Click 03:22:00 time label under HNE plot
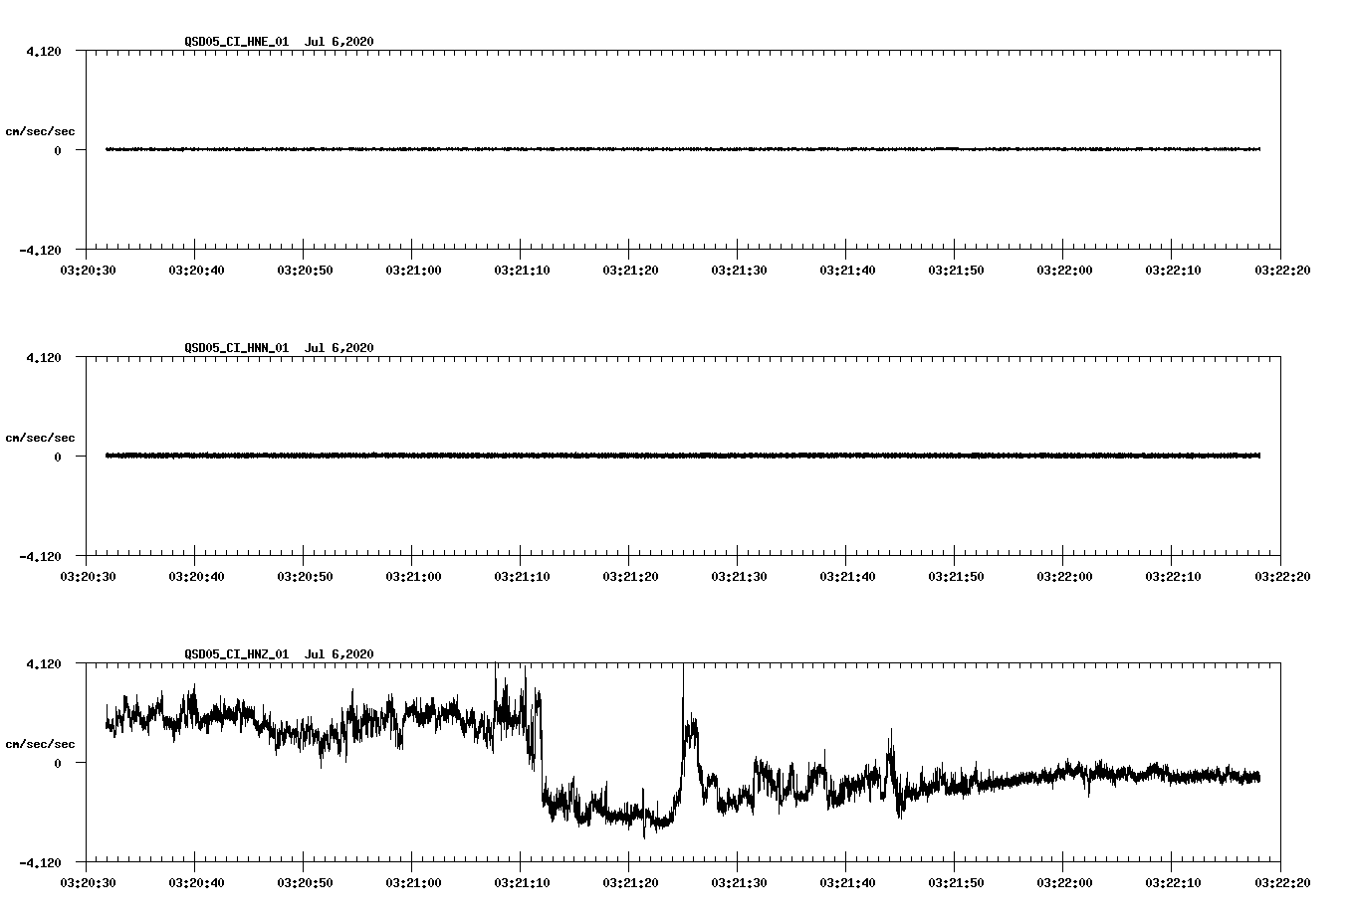This screenshot has width=1352, height=919. pyautogui.click(x=1063, y=270)
